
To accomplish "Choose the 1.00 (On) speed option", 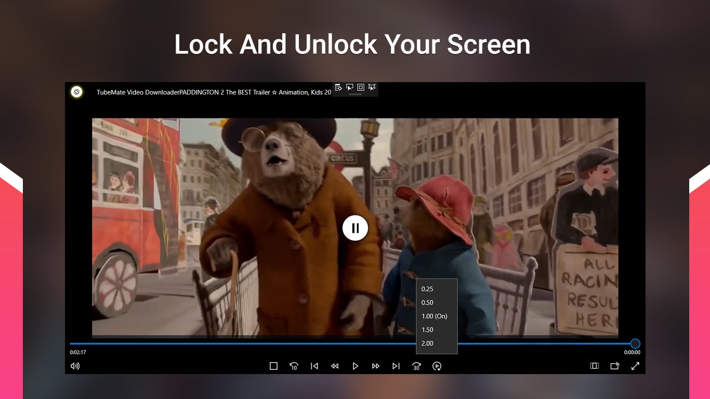I will click(437, 316).
